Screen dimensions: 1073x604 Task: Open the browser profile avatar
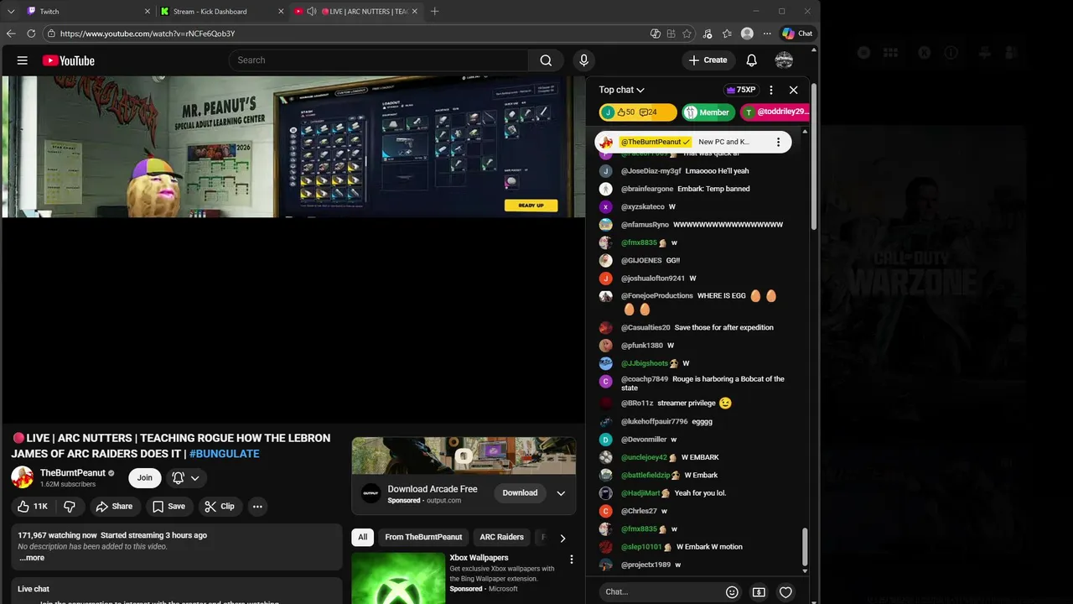[x=747, y=34]
